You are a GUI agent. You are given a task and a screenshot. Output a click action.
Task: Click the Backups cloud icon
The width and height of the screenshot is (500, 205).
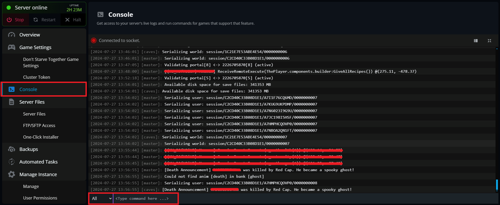click(x=11, y=149)
